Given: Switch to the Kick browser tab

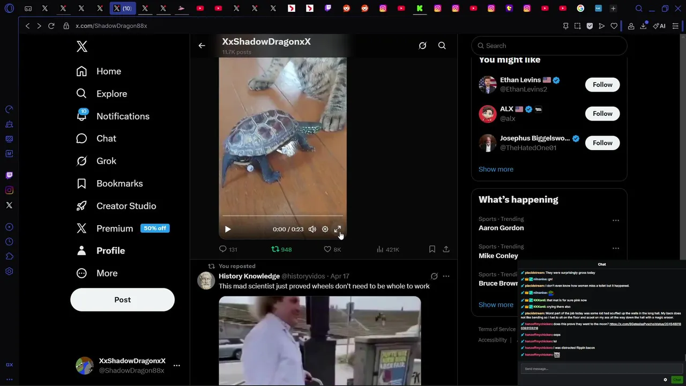Looking at the screenshot, I should pyautogui.click(x=420, y=9).
